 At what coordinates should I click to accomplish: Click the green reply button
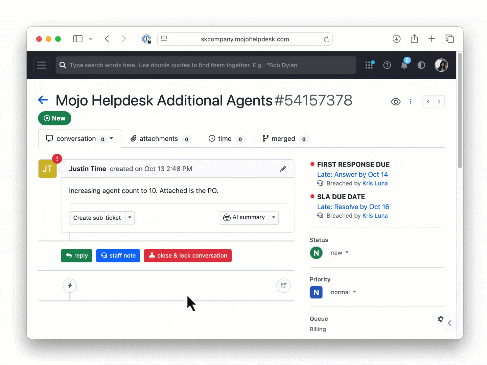tap(76, 256)
